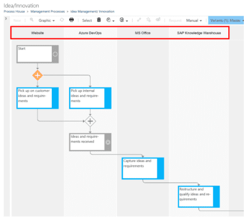249x218 pixels.
Task: Select the Website lane header
Action: click(x=37, y=33)
